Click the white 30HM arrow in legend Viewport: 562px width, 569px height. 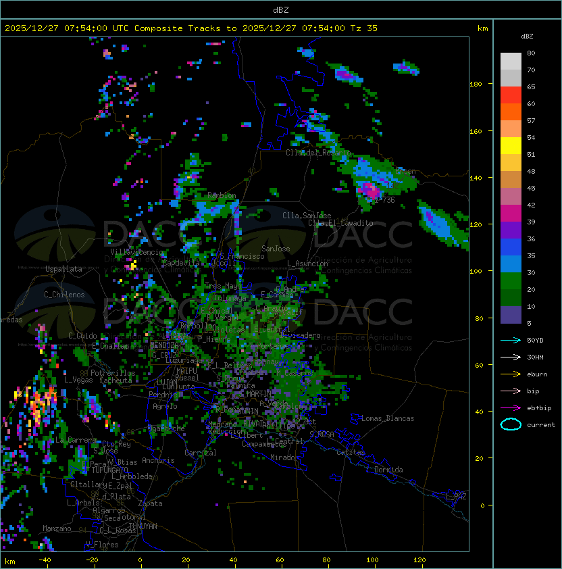tap(511, 357)
